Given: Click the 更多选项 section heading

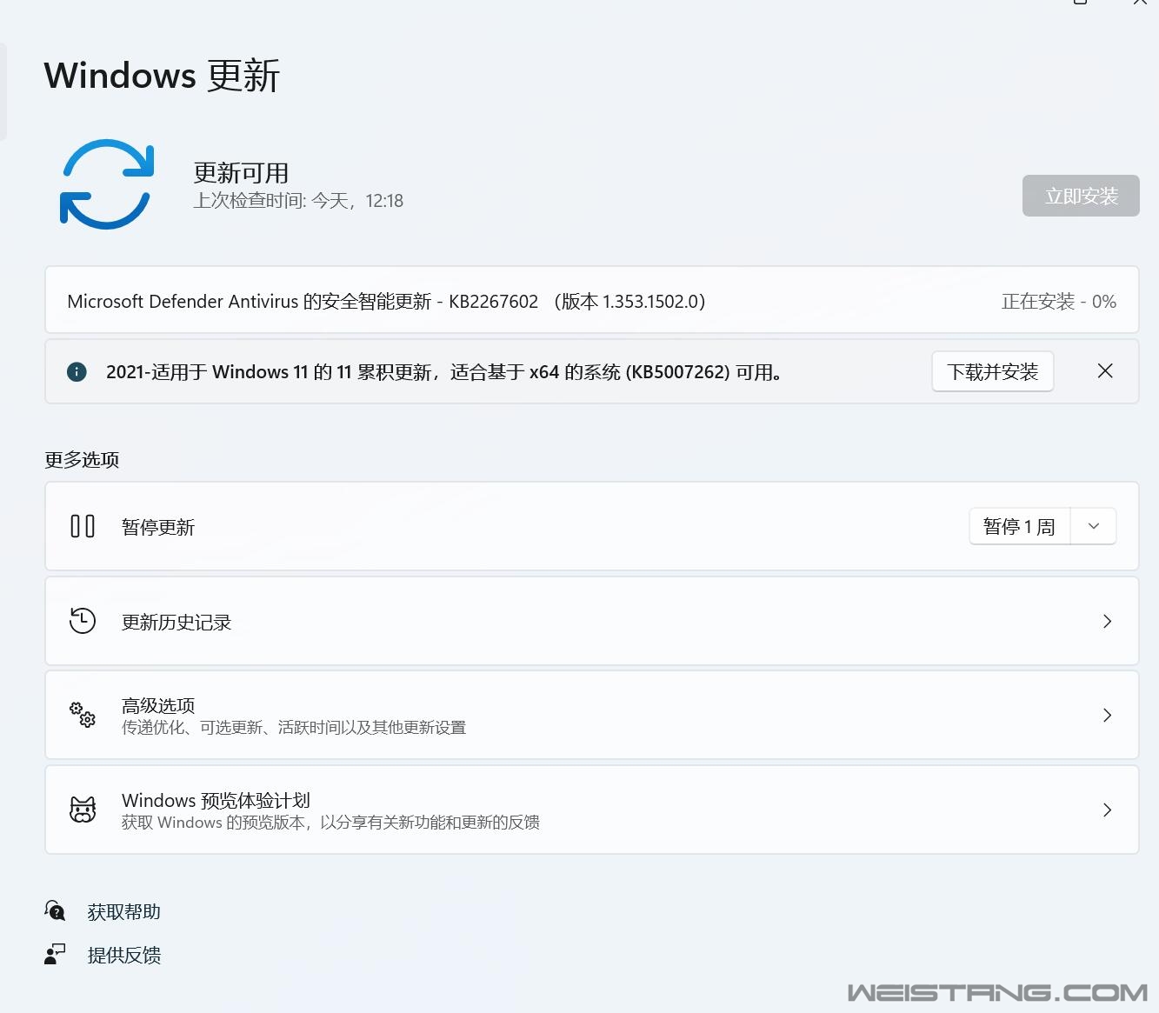Looking at the screenshot, I should pyautogui.click(x=82, y=459).
